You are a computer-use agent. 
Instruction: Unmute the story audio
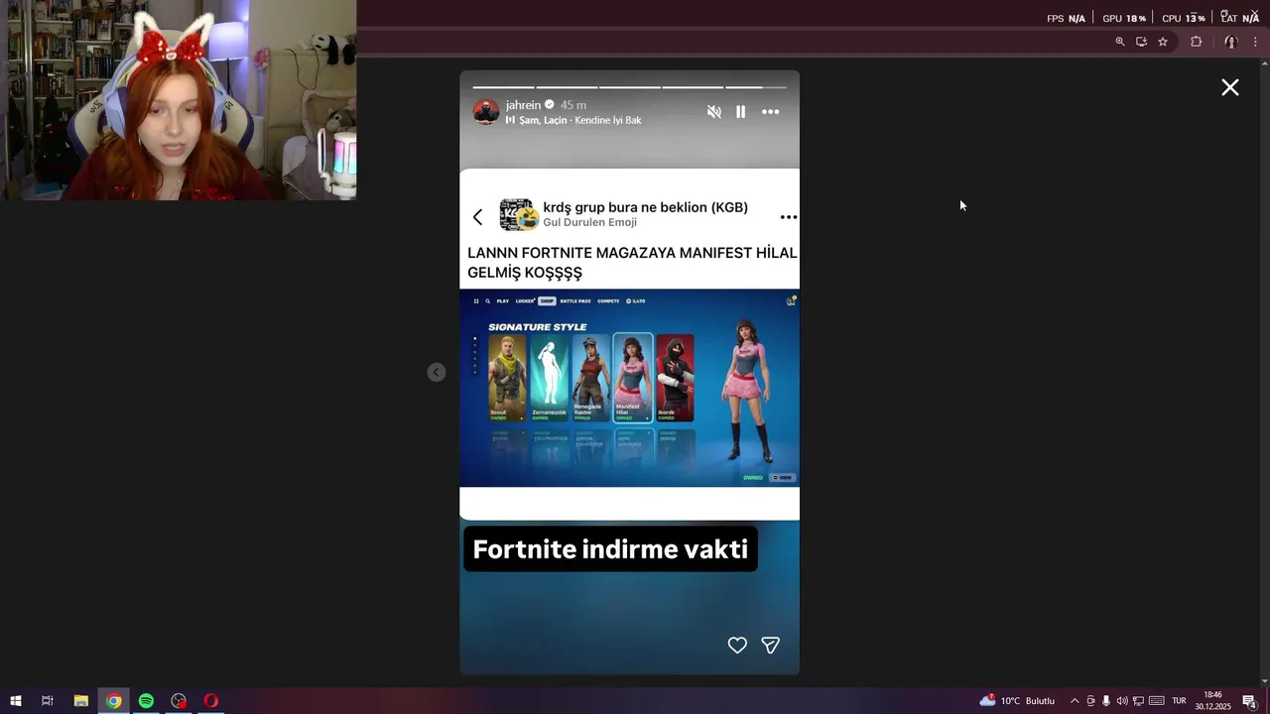tap(713, 112)
